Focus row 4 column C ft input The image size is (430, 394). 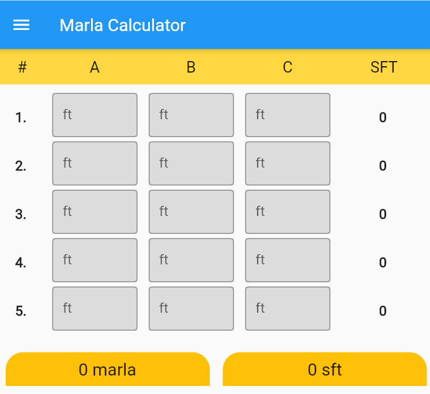pos(288,260)
